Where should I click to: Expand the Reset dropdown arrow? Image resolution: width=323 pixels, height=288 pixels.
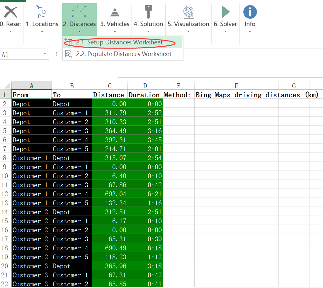(x=10, y=32)
